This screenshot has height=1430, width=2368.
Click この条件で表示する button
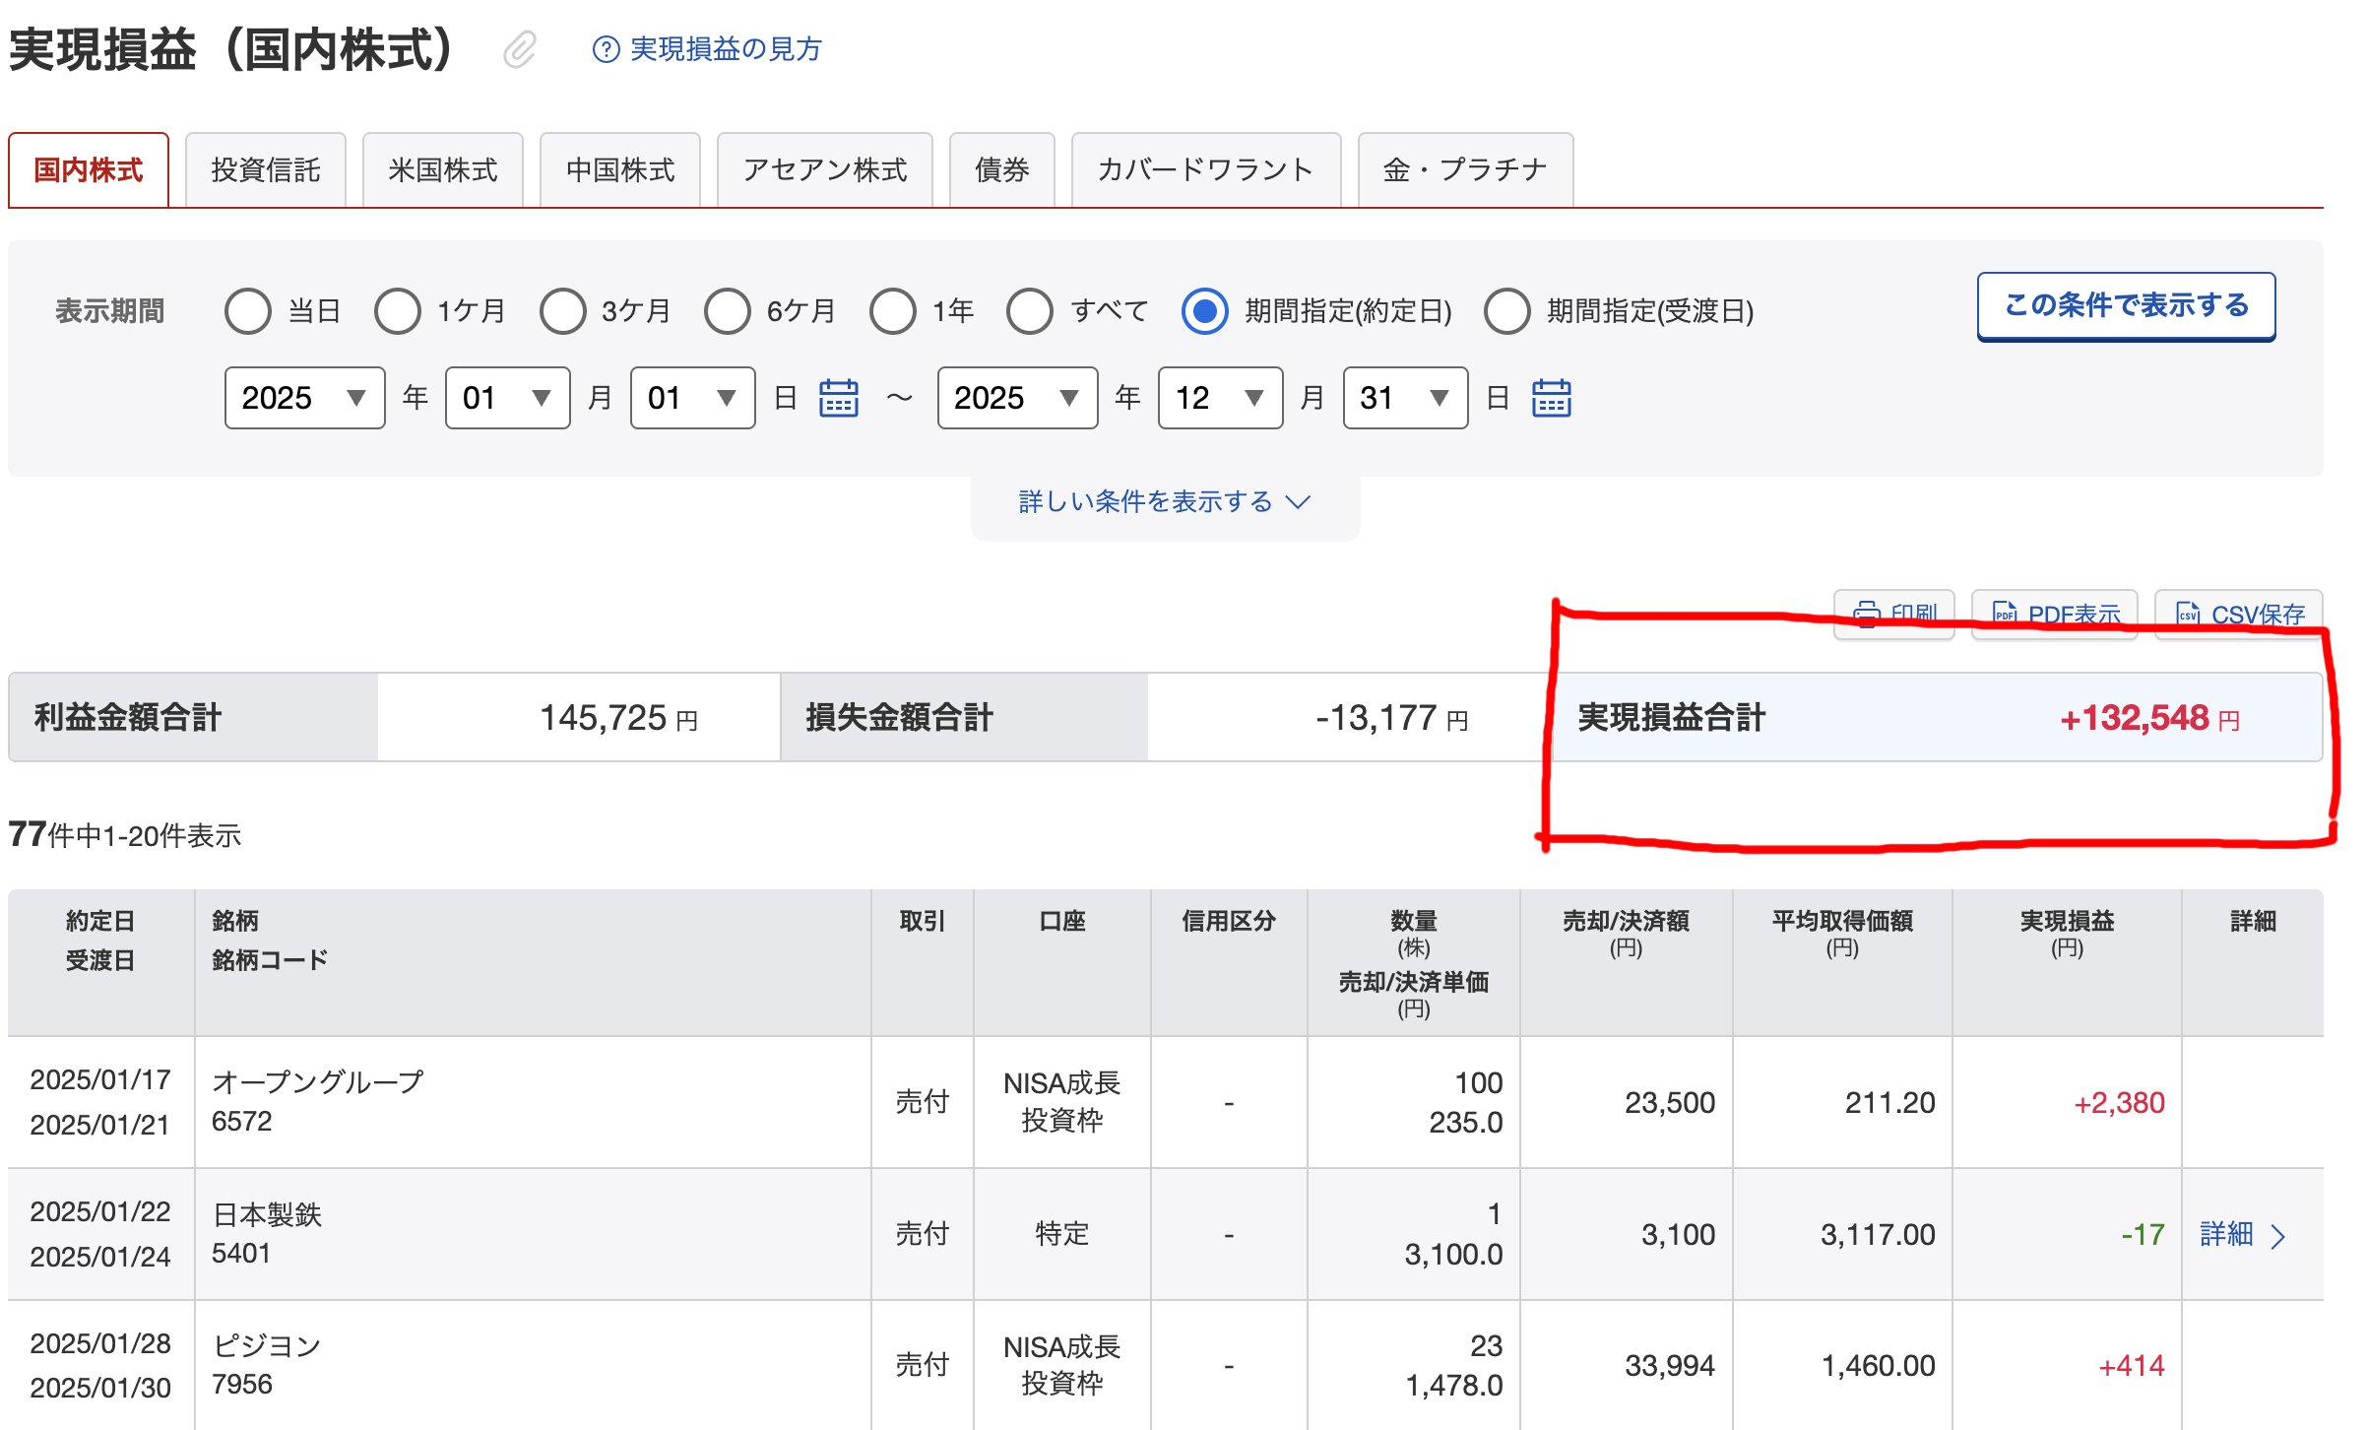click(x=2125, y=305)
